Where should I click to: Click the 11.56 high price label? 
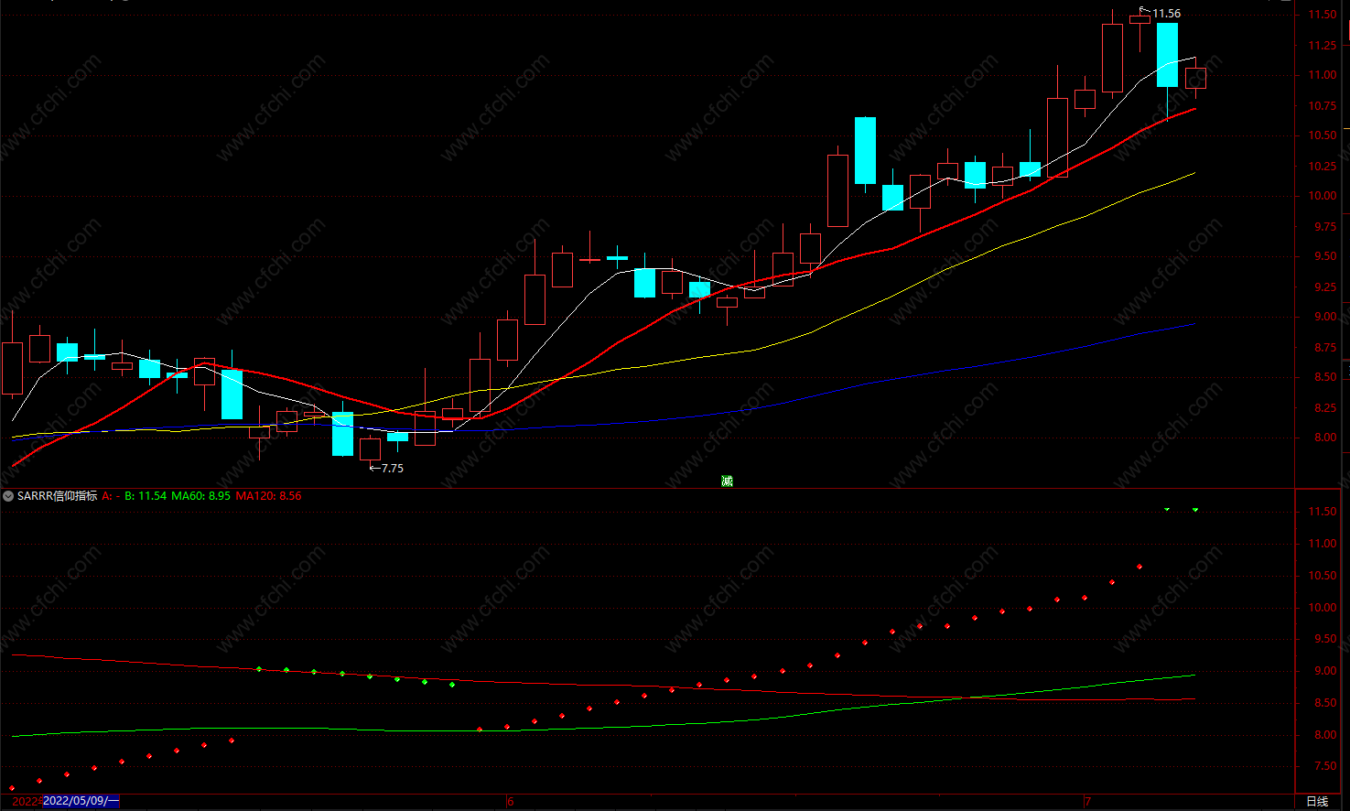(x=1166, y=14)
